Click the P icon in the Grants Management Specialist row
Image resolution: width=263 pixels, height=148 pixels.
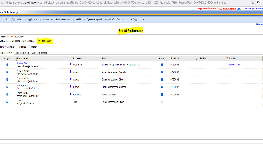[x=71, y=72]
